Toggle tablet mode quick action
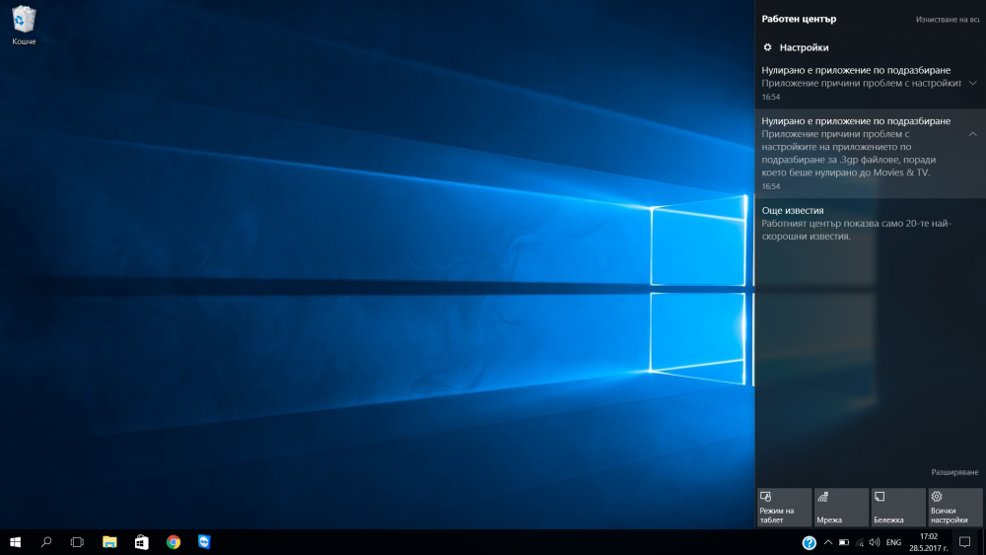 point(784,508)
